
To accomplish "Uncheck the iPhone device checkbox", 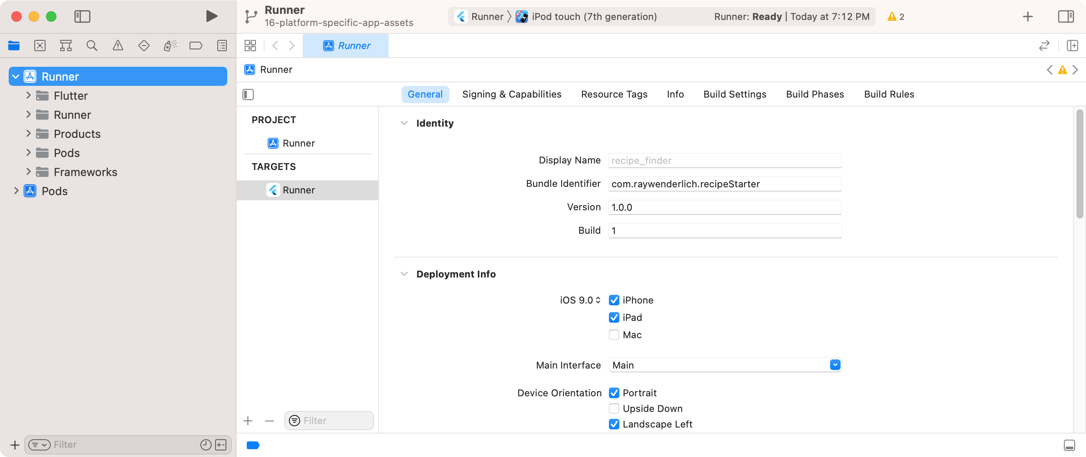I will (614, 300).
